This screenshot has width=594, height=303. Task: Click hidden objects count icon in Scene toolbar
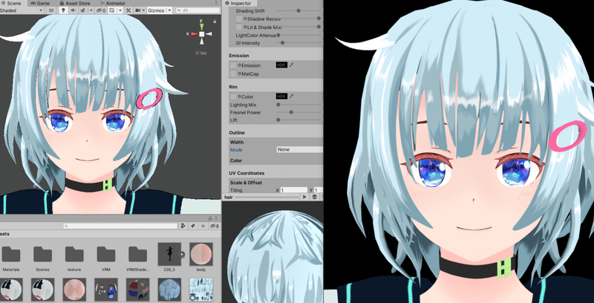pyautogui.click(x=101, y=10)
